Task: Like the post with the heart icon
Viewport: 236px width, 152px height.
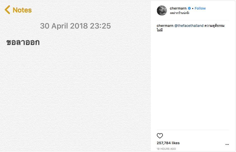Action: tap(160, 136)
